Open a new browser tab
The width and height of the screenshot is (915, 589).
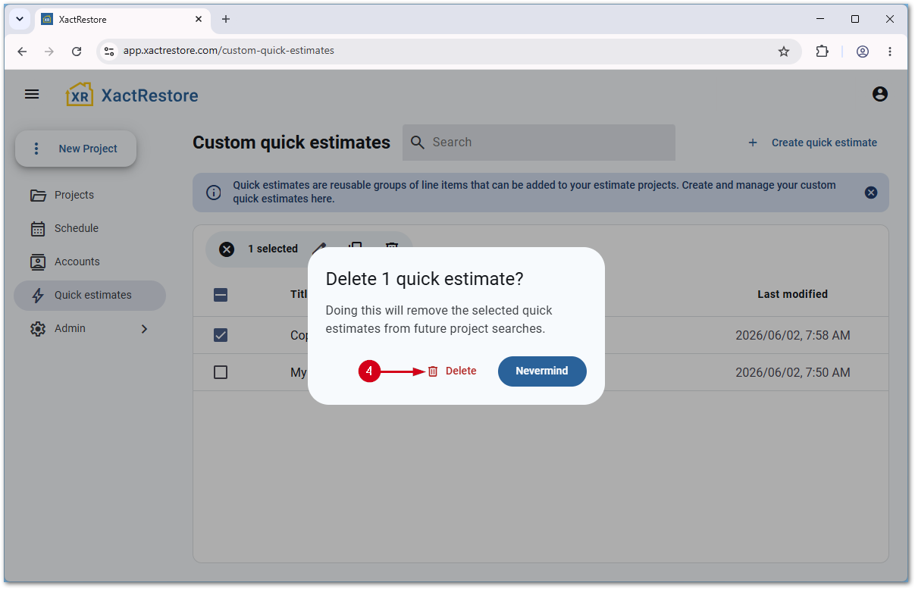click(226, 19)
